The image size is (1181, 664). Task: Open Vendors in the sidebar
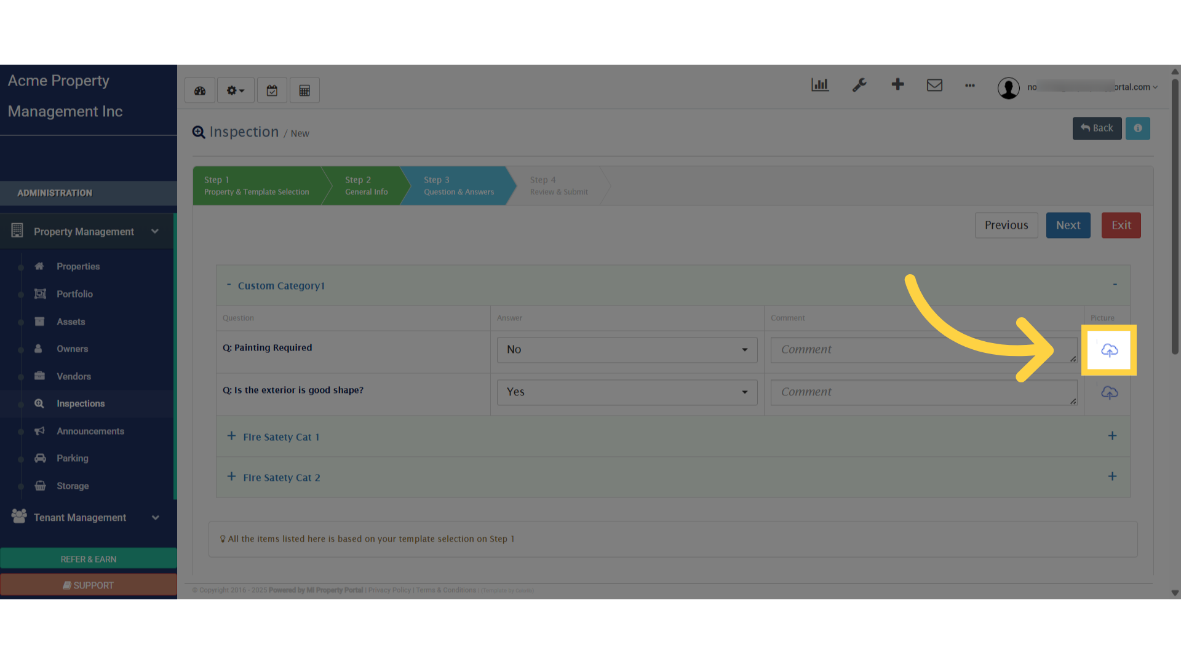click(x=74, y=376)
